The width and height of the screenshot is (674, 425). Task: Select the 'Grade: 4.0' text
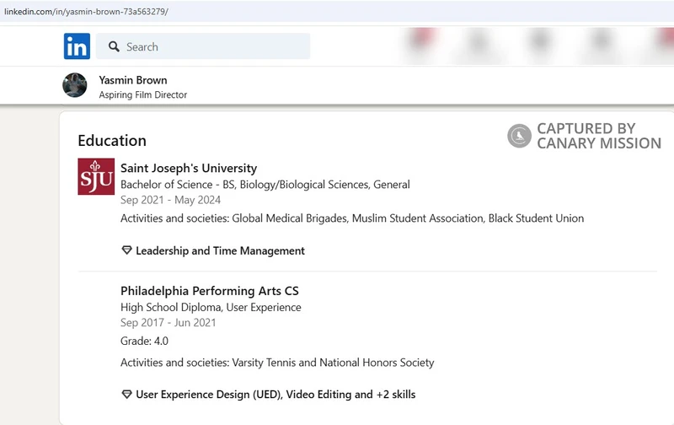[x=144, y=342]
